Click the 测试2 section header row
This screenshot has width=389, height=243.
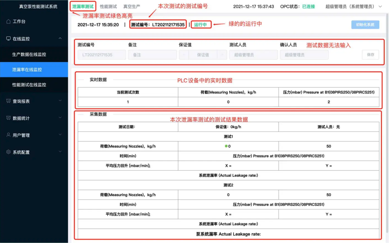pos(228,185)
